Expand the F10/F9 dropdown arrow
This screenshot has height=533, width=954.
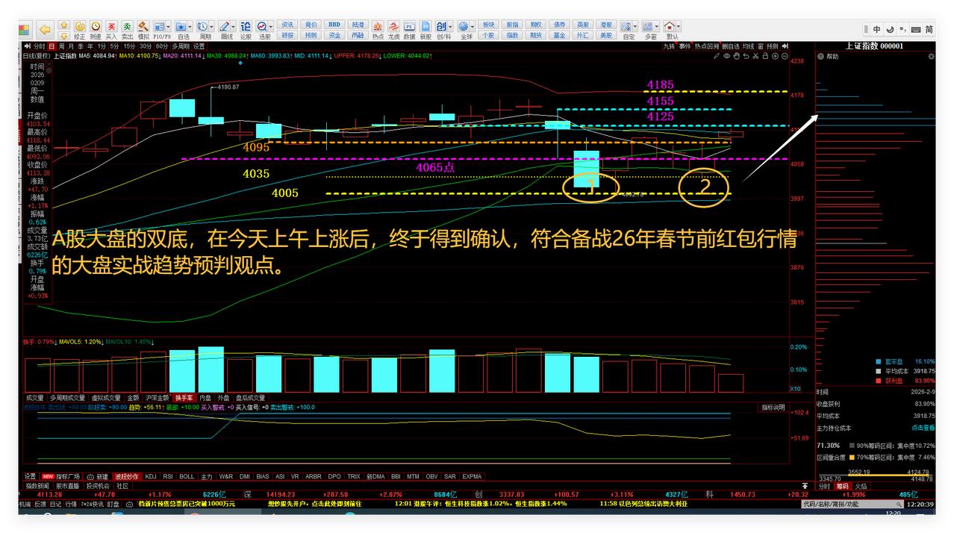pos(168,26)
